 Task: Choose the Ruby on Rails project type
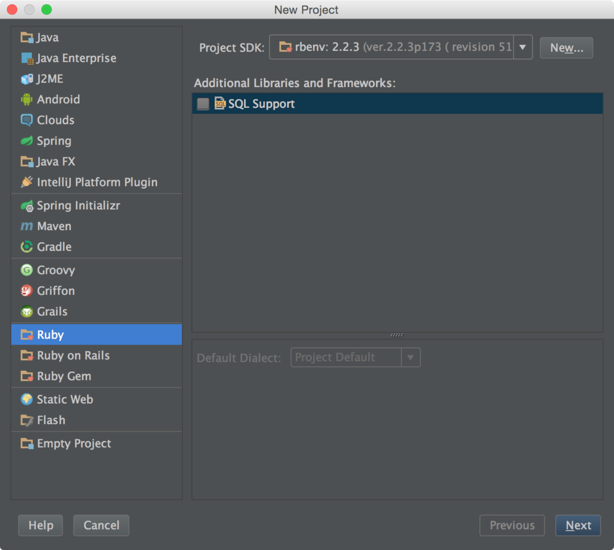pos(97,356)
